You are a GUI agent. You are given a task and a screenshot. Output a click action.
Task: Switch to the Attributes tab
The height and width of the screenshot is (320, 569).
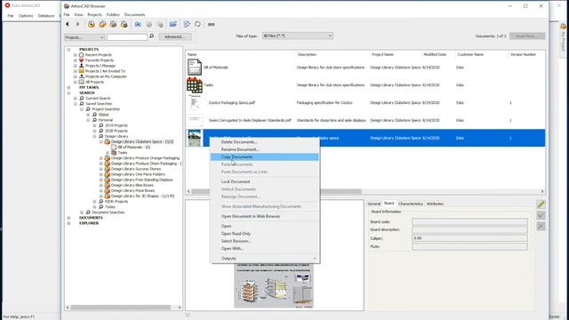pos(435,204)
